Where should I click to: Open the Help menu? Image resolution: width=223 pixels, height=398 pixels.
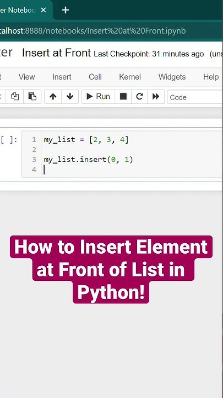[211, 77]
